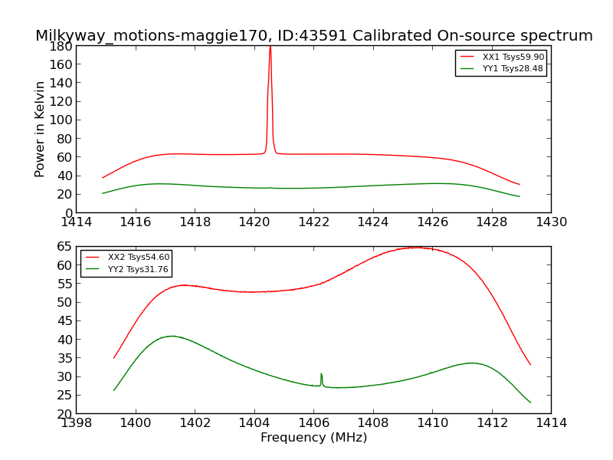Click the small green spike near 1406 MHz
613x460 pixels.
pyautogui.click(x=321, y=379)
